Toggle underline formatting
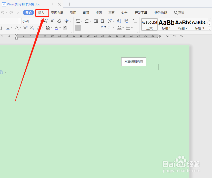Viewport: 212px width, 178px height. (8, 28)
